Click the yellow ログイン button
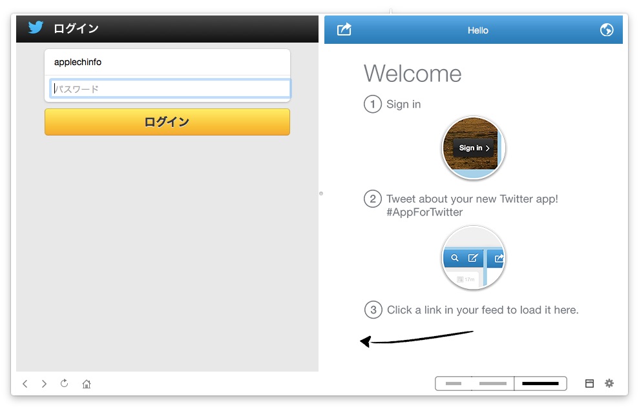Viewport: 639px width, 409px height. 167,122
